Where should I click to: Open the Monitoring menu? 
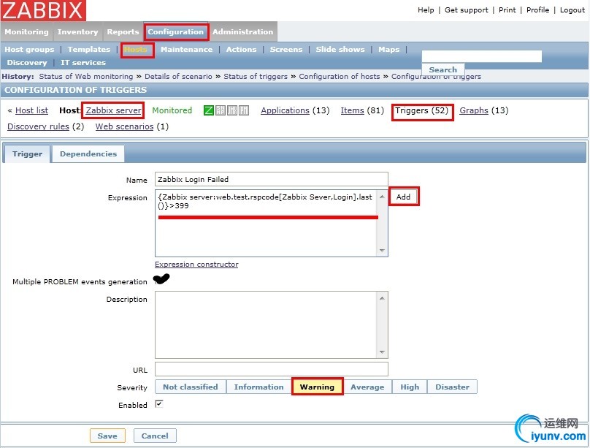tap(27, 32)
